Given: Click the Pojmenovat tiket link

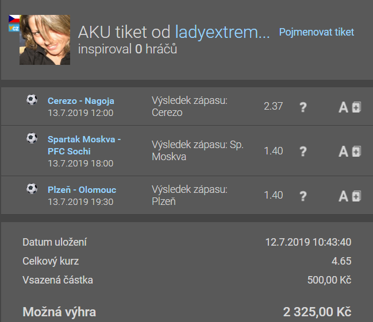Looking at the screenshot, I should (316, 32).
